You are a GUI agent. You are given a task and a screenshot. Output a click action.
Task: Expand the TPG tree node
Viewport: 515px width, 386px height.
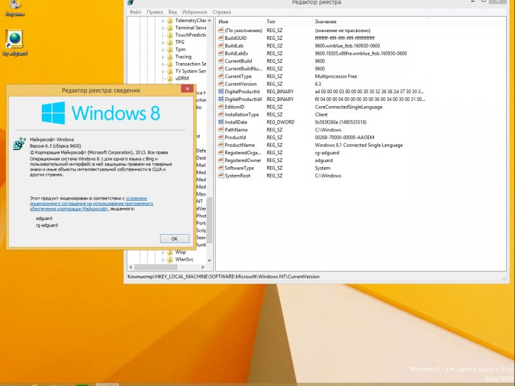[164, 42]
